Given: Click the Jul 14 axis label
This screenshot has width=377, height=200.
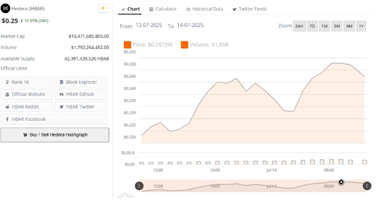Looking at the screenshot, I should [271, 170].
